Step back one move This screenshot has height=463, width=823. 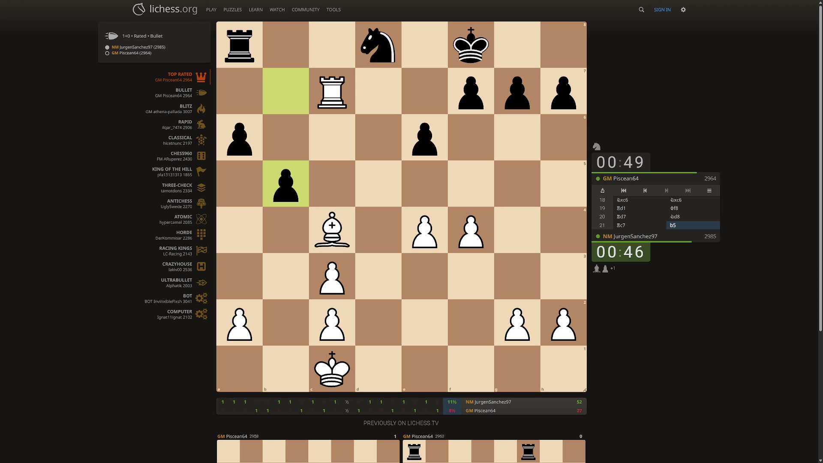coord(645,190)
